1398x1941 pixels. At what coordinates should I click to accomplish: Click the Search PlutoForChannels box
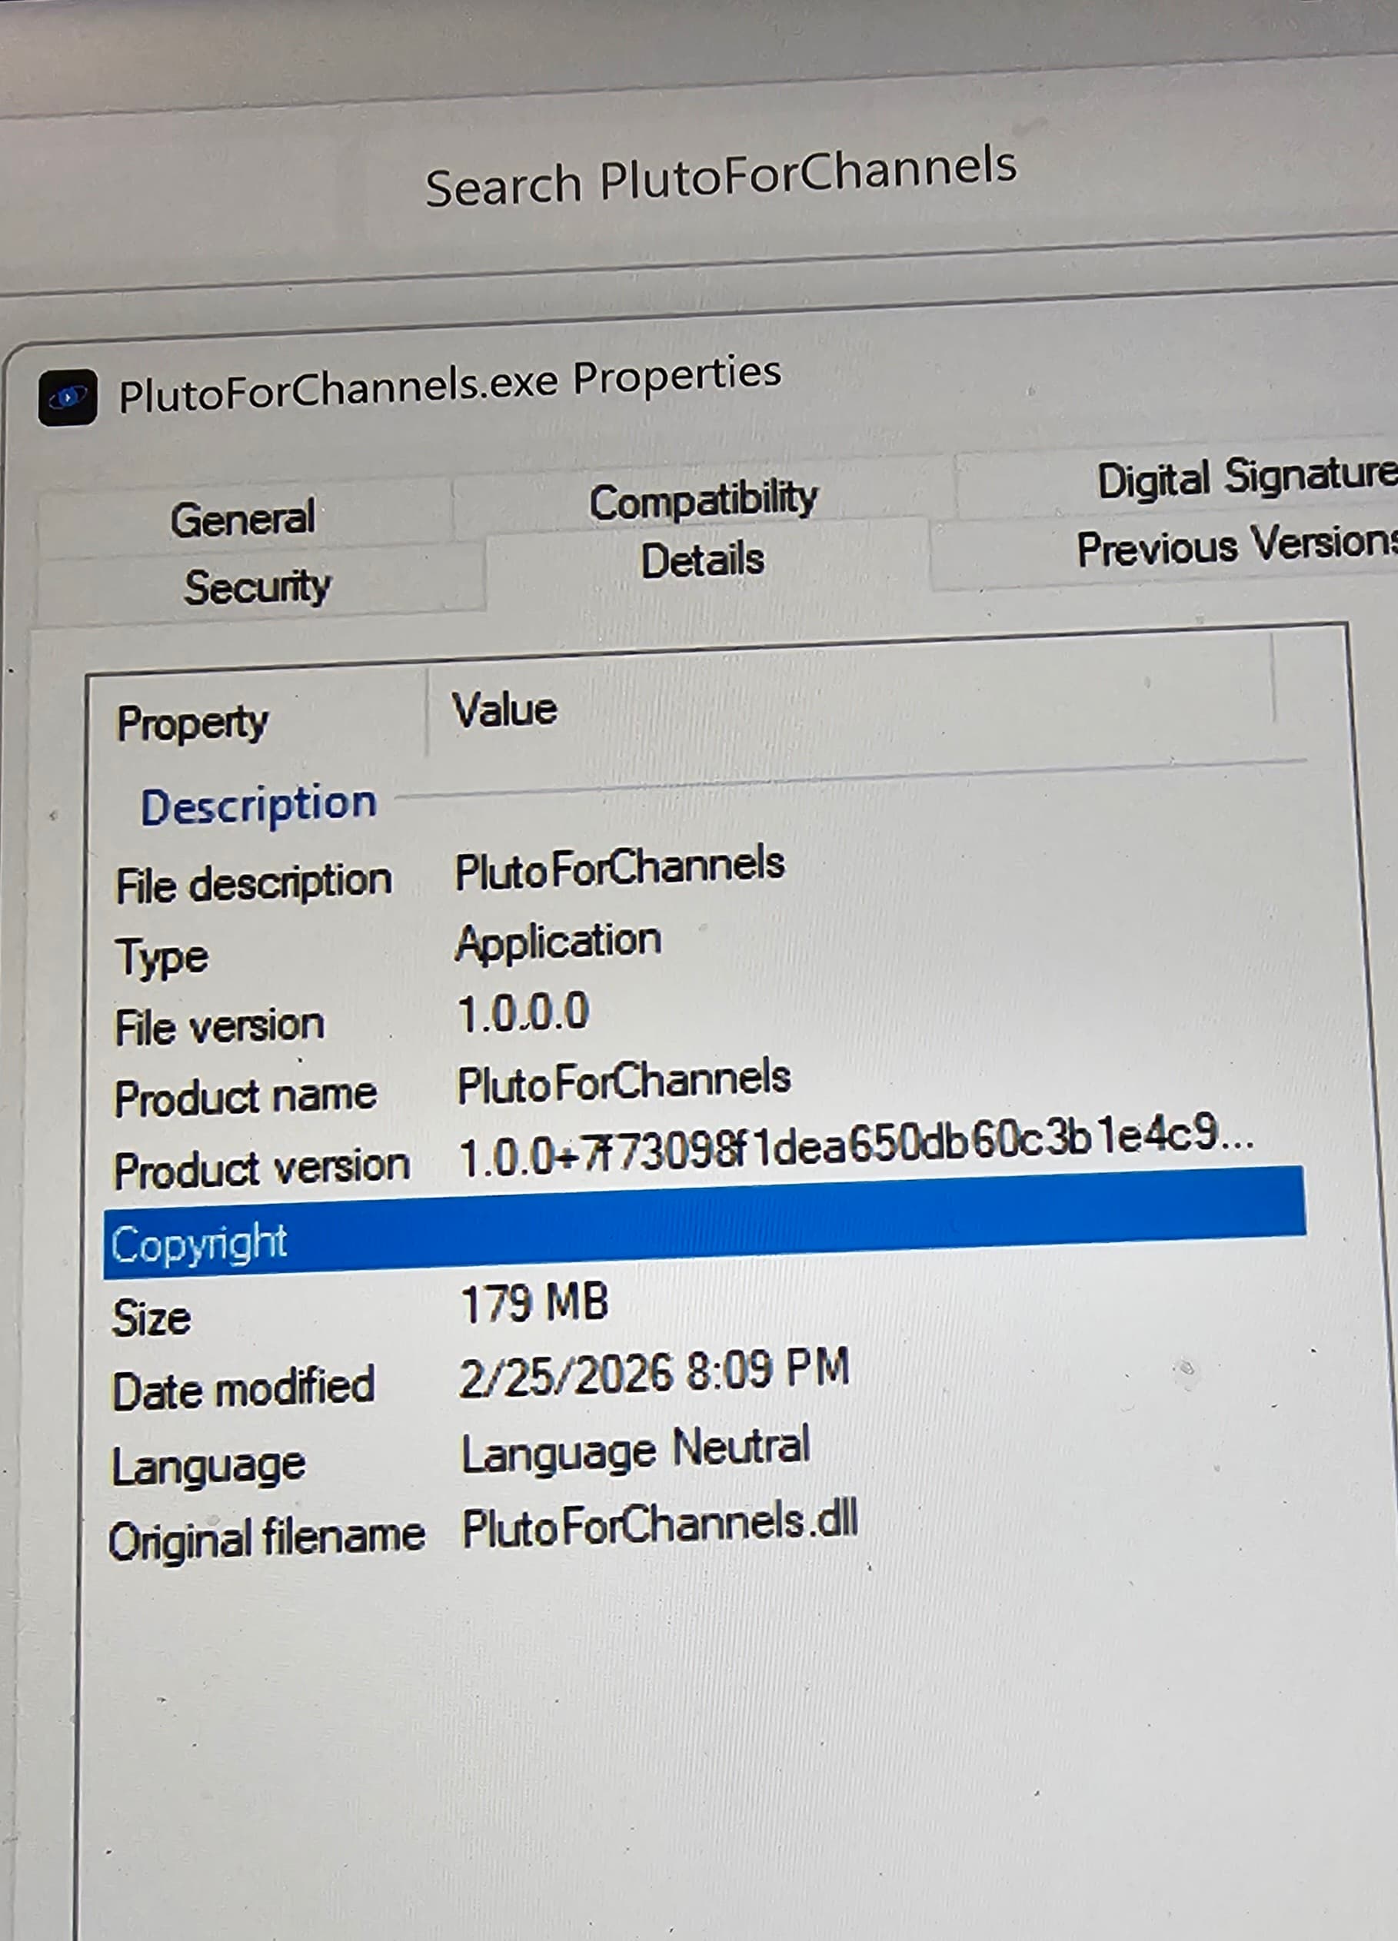click(x=720, y=175)
